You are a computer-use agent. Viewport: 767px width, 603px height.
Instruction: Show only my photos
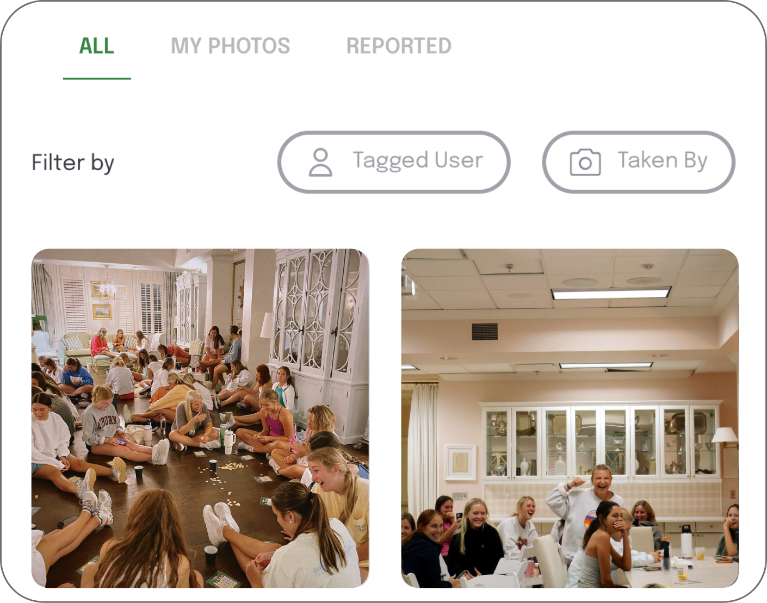(231, 46)
